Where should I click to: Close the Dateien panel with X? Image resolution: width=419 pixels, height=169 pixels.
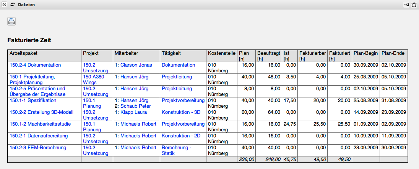pos(5,5)
